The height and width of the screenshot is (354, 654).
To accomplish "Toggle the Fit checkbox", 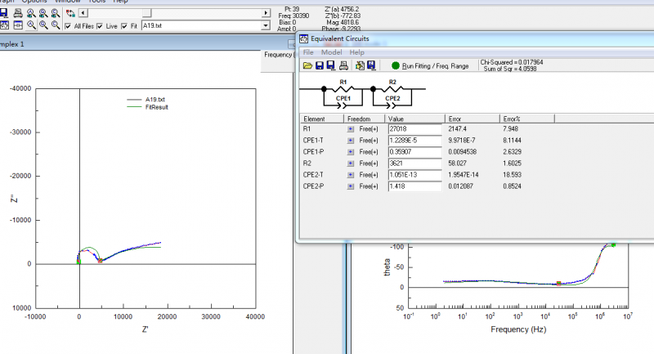I will click(x=123, y=26).
